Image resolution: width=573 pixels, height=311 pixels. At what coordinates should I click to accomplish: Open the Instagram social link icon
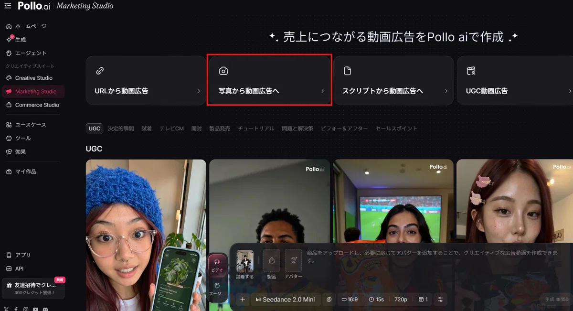(26, 309)
